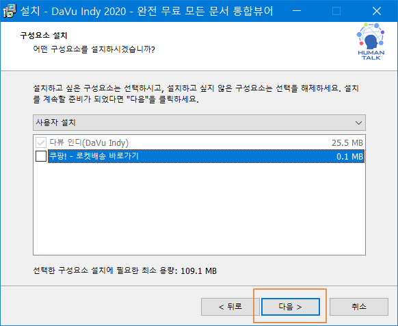Open the 사용자 설치 dropdown
Image resolution: width=398 pixels, height=326 pixels.
tap(199, 123)
